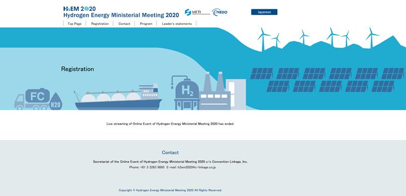Click the factory building illustration
406x196 pixels.
pyautogui.click(x=222, y=91)
